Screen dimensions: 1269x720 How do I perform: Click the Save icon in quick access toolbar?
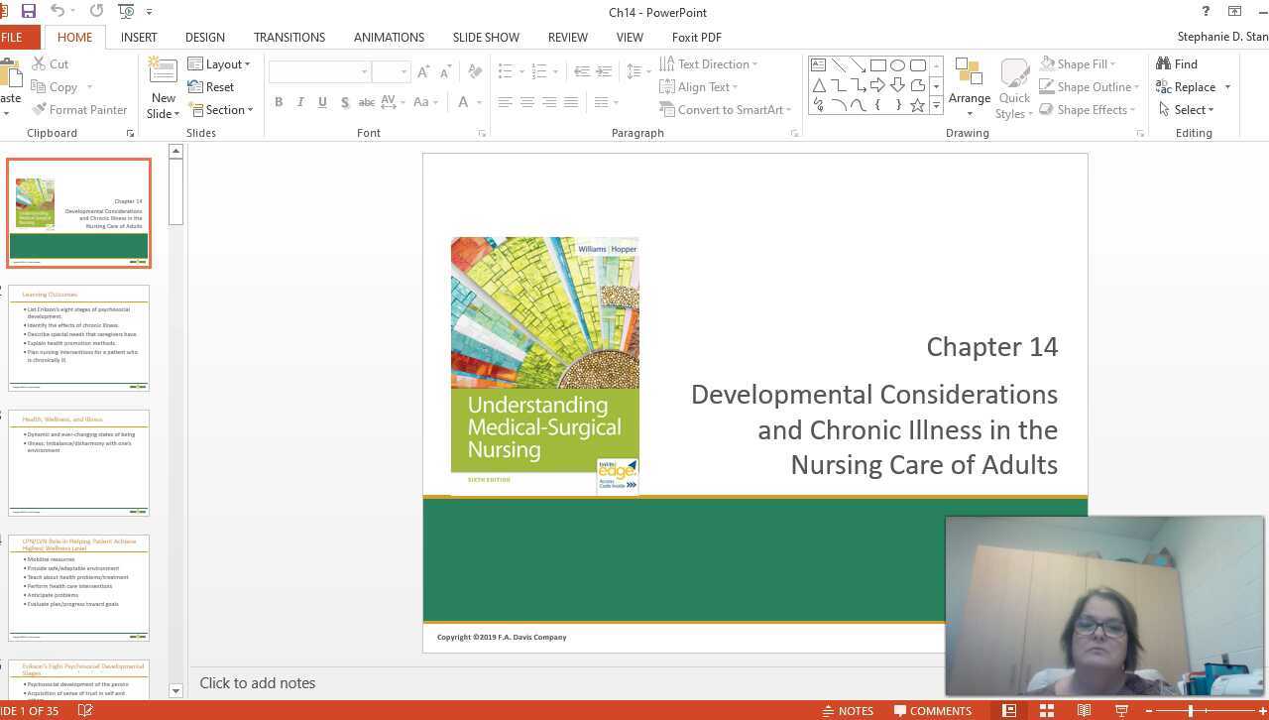point(28,12)
